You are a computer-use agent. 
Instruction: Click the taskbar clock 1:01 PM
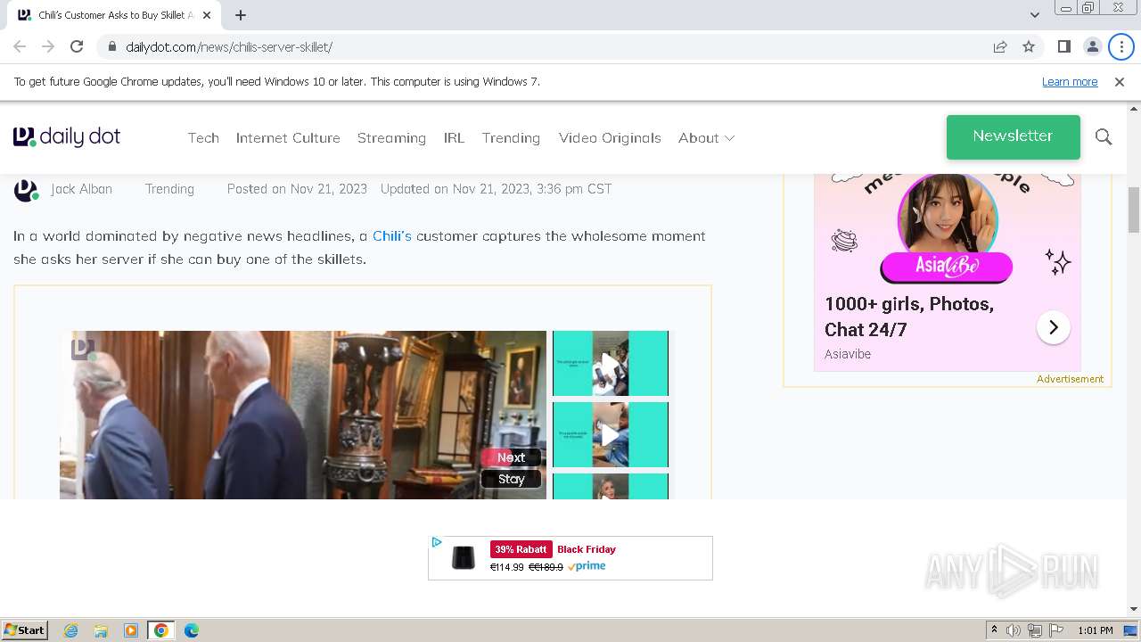click(1095, 630)
